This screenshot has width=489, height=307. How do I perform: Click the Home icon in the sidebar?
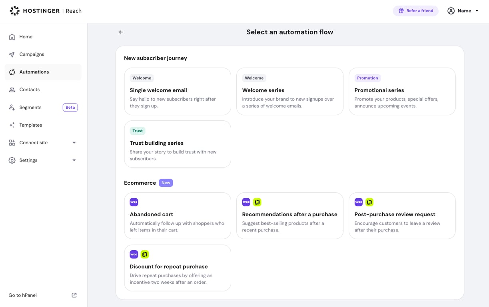pos(12,36)
